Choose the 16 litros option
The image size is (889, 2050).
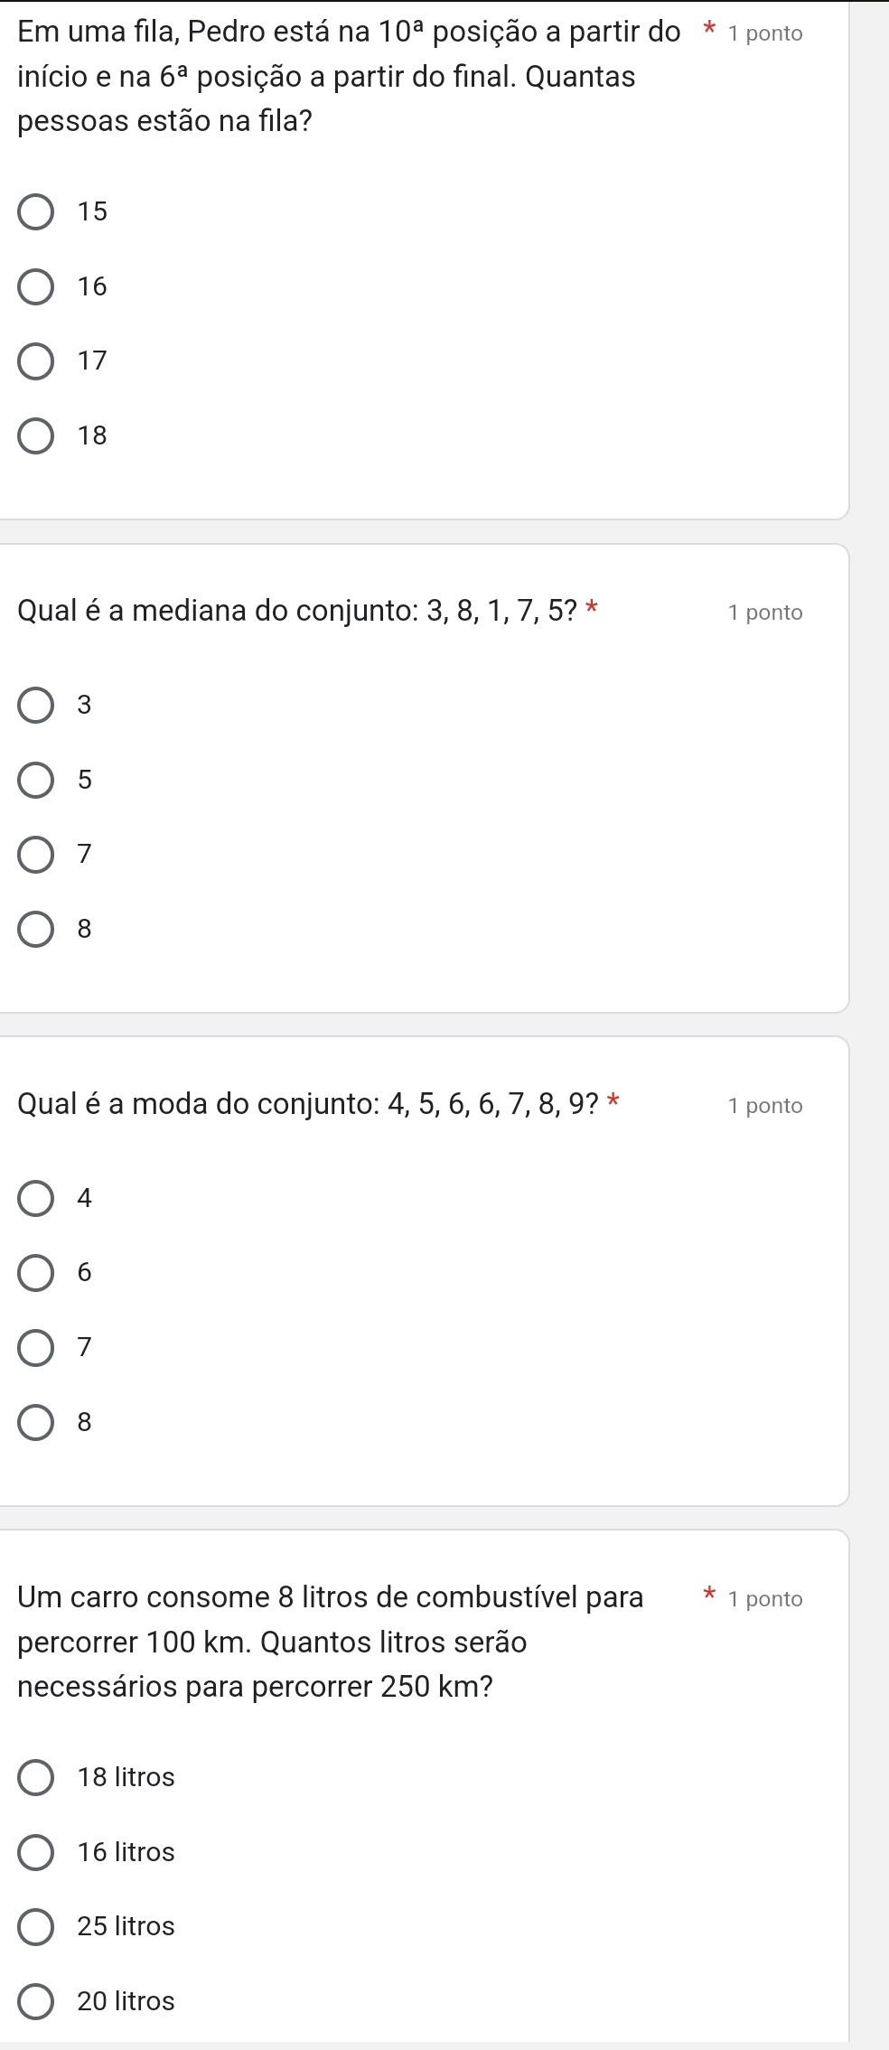click(x=36, y=1852)
